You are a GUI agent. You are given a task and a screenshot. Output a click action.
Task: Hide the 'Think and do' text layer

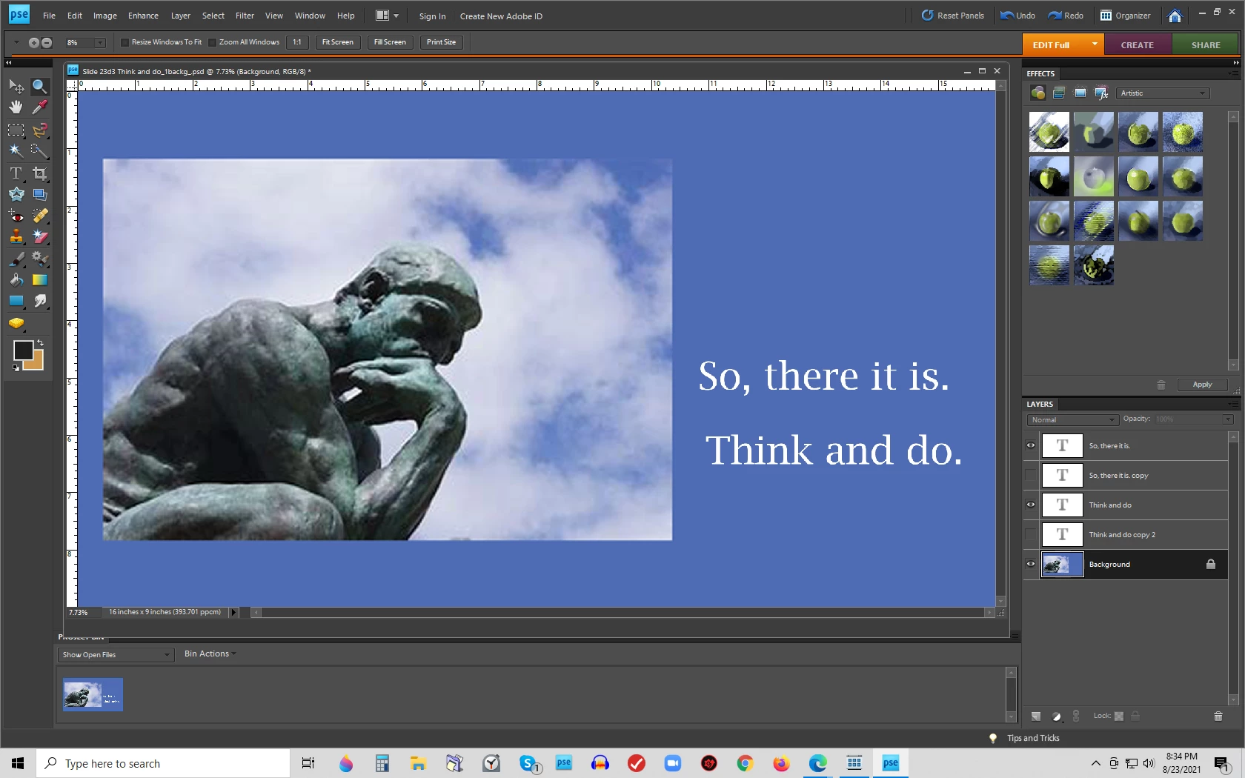click(1031, 505)
